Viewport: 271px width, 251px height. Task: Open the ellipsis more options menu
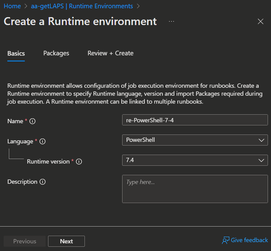(171, 21)
